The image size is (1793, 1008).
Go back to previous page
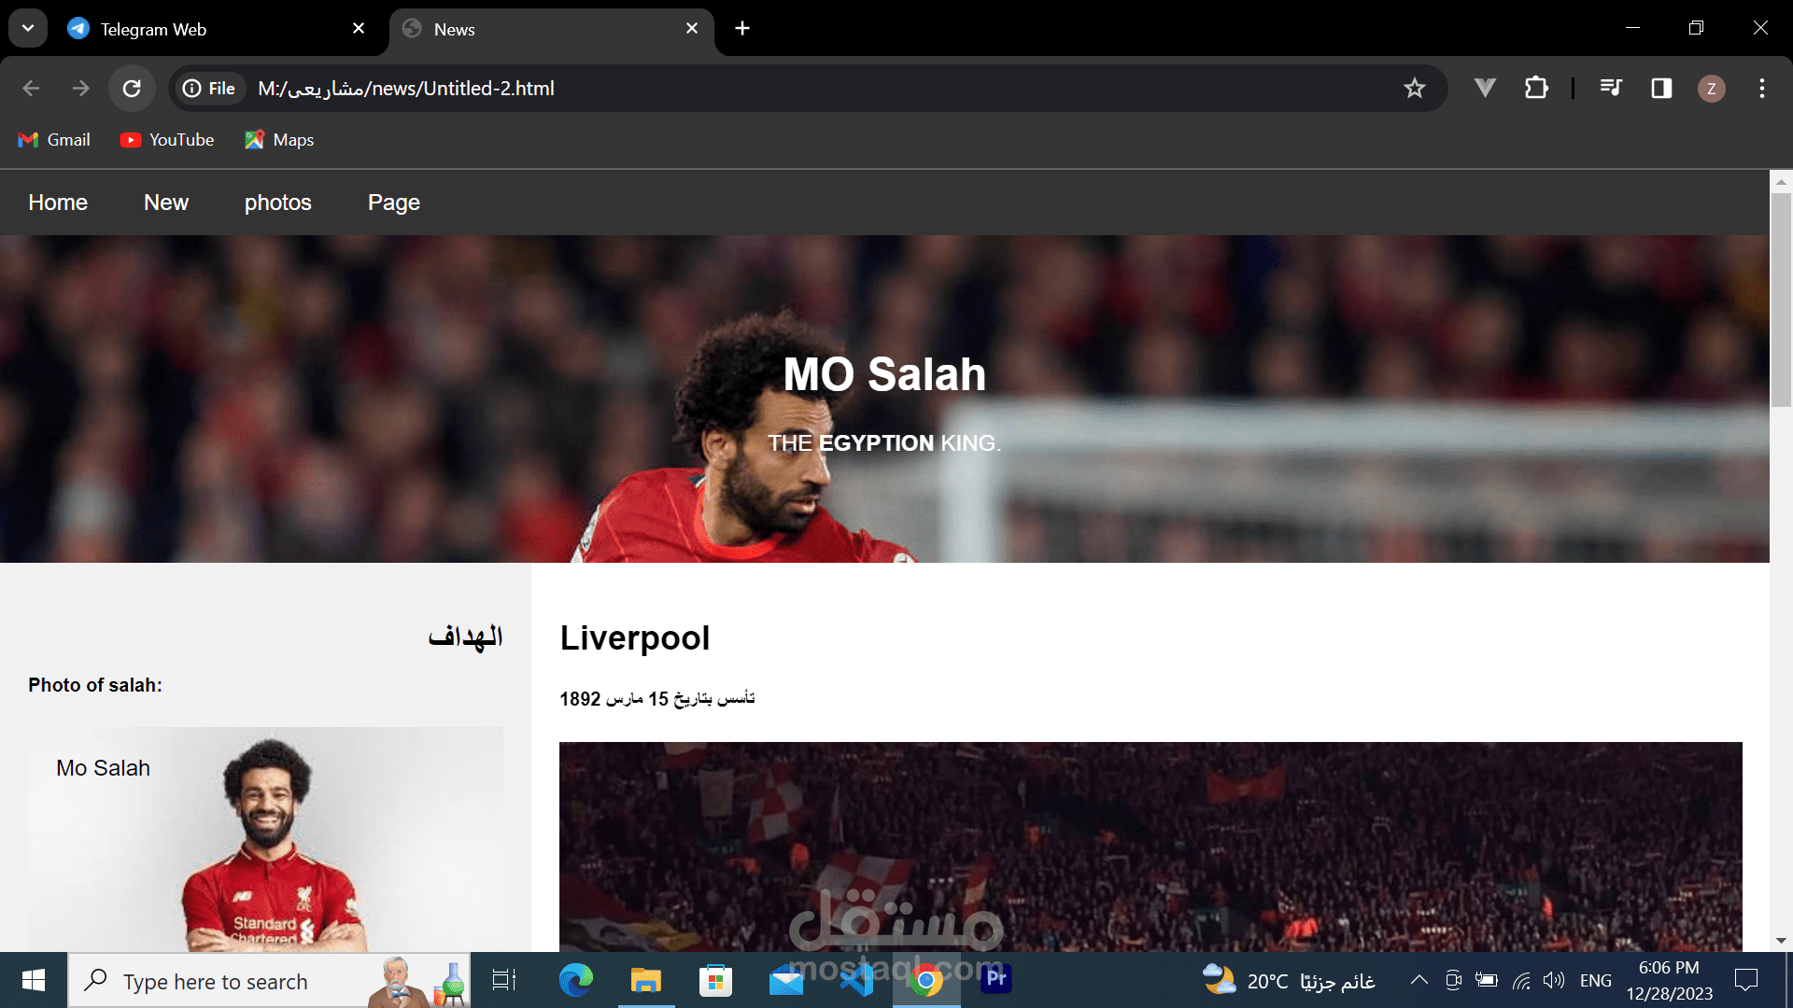click(x=31, y=89)
